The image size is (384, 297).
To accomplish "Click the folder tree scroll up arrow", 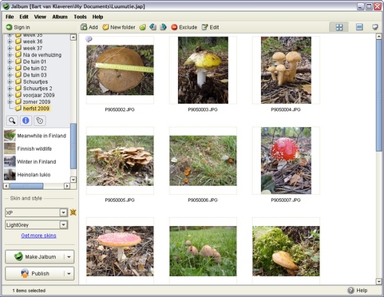I will tap(73, 37).
